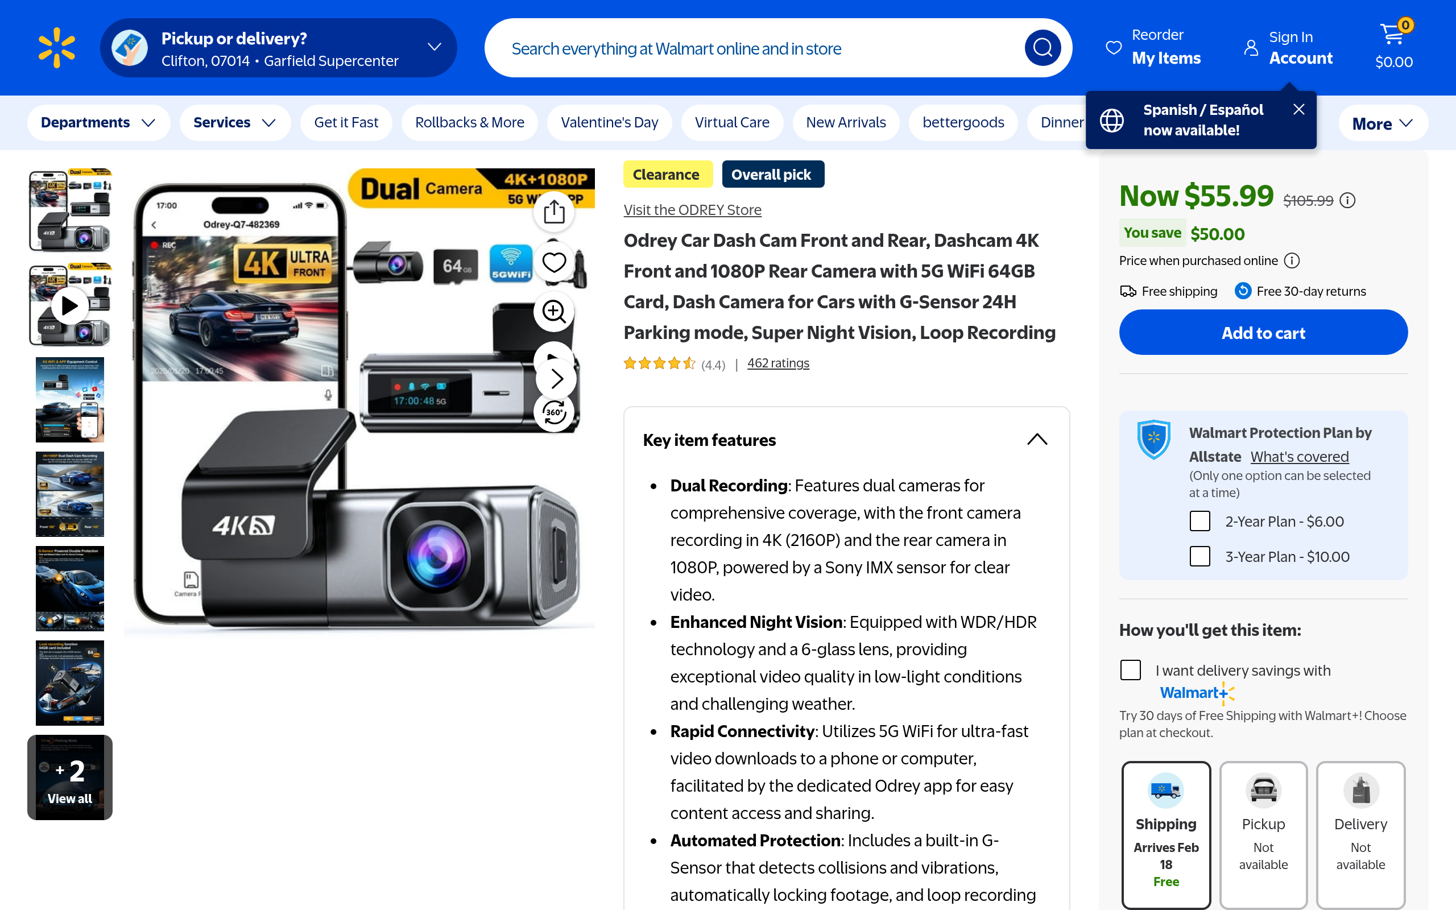Click the search magnifier button
The width and height of the screenshot is (1456, 910).
1042,48
